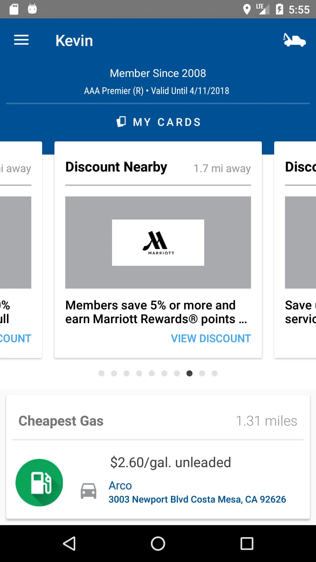Screen dimensions: 316x562
Task: Tap the cards icon beside MY CARDS
Action: [121, 122]
